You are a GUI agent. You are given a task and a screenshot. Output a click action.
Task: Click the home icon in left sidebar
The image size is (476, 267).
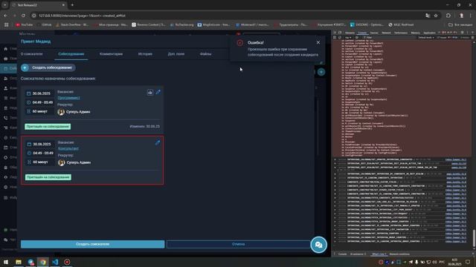(x=5, y=48)
